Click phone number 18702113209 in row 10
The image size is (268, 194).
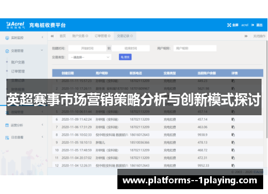139,150
